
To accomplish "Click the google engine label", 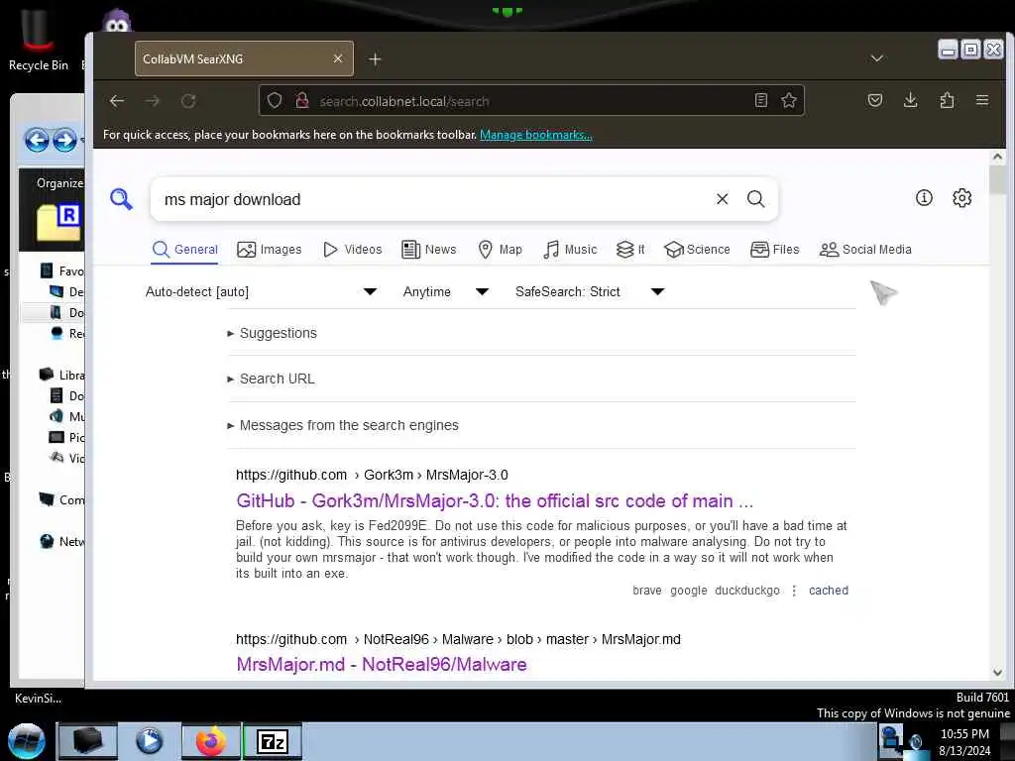I will (689, 591).
